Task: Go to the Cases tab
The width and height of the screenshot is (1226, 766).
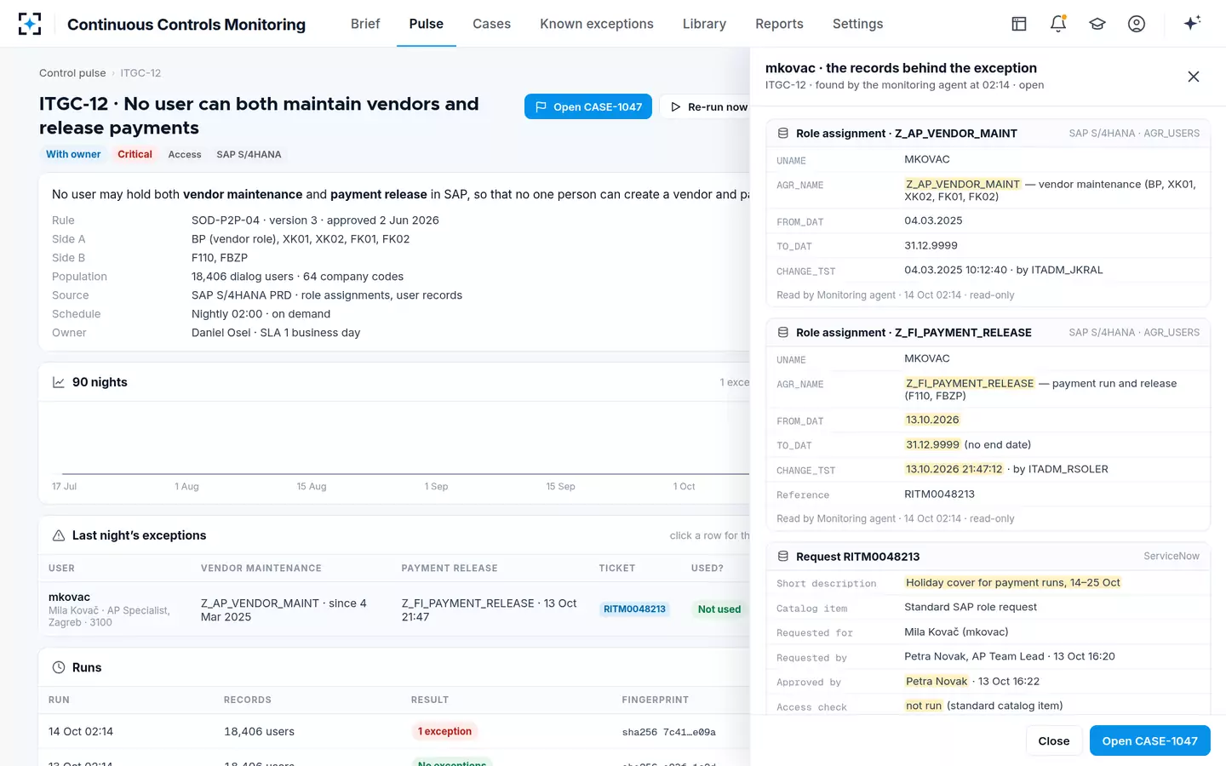Action: click(x=492, y=24)
